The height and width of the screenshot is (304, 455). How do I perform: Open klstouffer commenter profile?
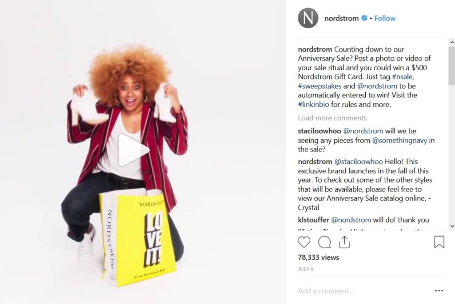(313, 220)
